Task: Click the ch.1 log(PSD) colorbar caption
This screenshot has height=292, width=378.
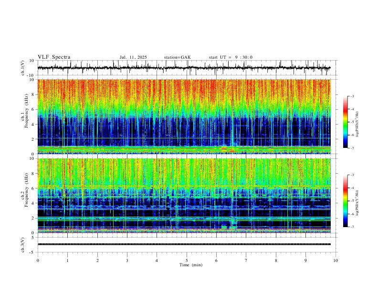Action: [x=357, y=125]
